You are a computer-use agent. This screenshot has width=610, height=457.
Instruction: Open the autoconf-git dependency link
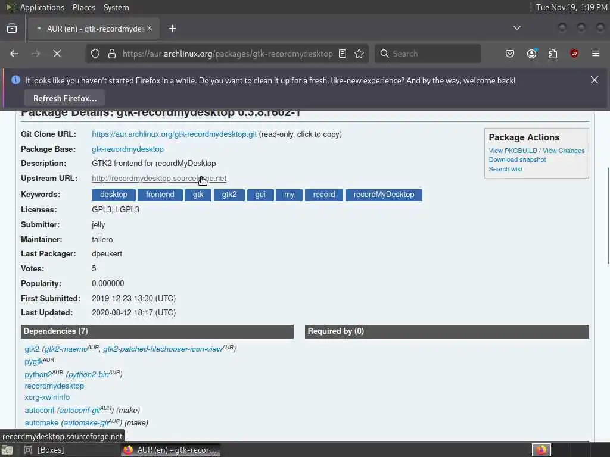pyautogui.click(x=80, y=411)
